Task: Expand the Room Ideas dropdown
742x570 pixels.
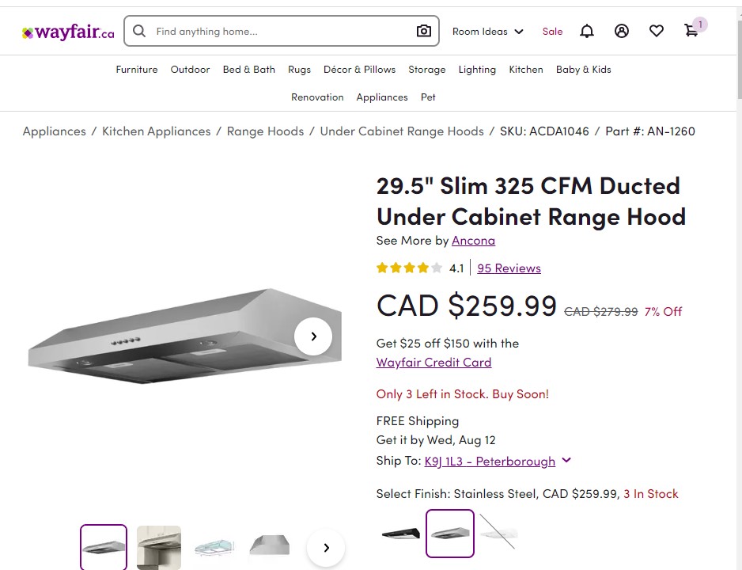Action: coord(488,32)
